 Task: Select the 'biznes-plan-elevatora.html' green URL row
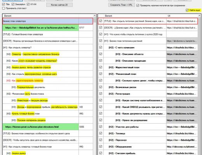[x=48, y=127]
